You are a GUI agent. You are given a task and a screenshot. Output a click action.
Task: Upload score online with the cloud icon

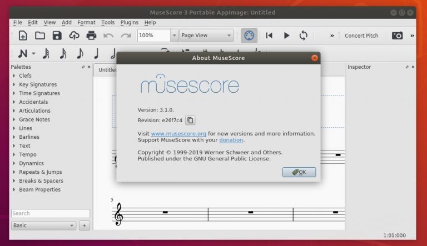[74, 36]
